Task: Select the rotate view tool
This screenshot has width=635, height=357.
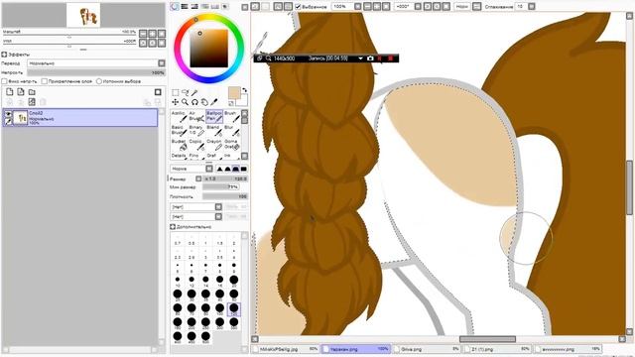Action: (x=194, y=102)
